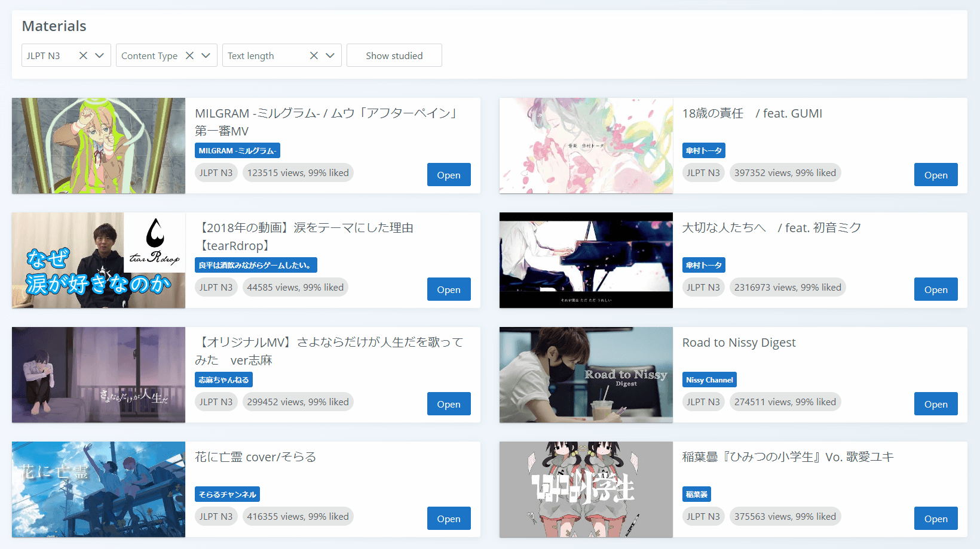This screenshot has height=549, width=980.
Task: Click the piano thumbnail for 大切な人たちへ
Action: [x=586, y=260]
